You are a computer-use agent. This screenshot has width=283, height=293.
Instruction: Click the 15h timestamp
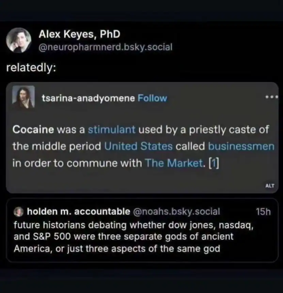coord(263,211)
